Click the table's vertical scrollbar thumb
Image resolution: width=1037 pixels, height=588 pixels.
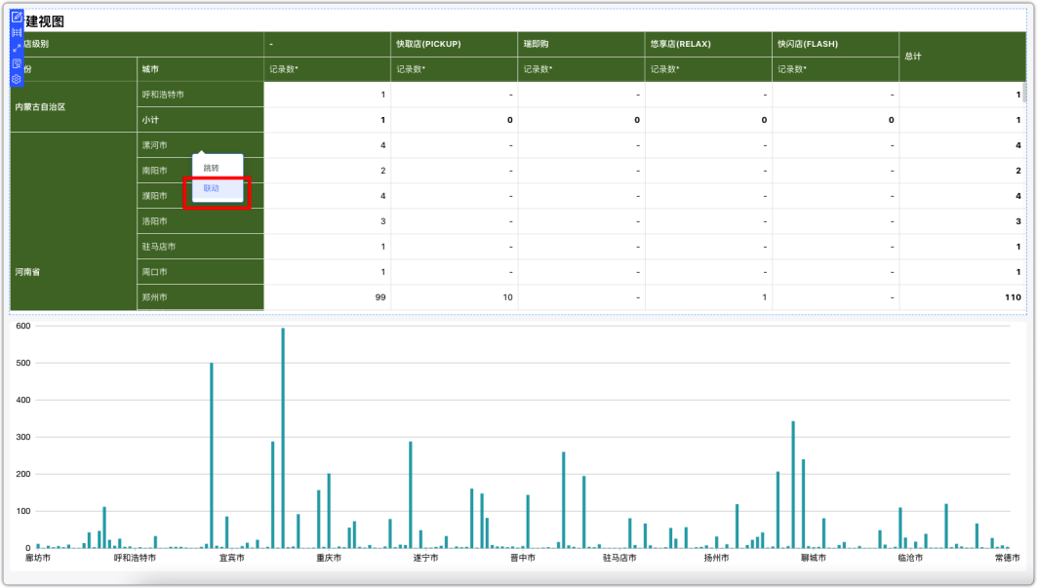click(1024, 92)
